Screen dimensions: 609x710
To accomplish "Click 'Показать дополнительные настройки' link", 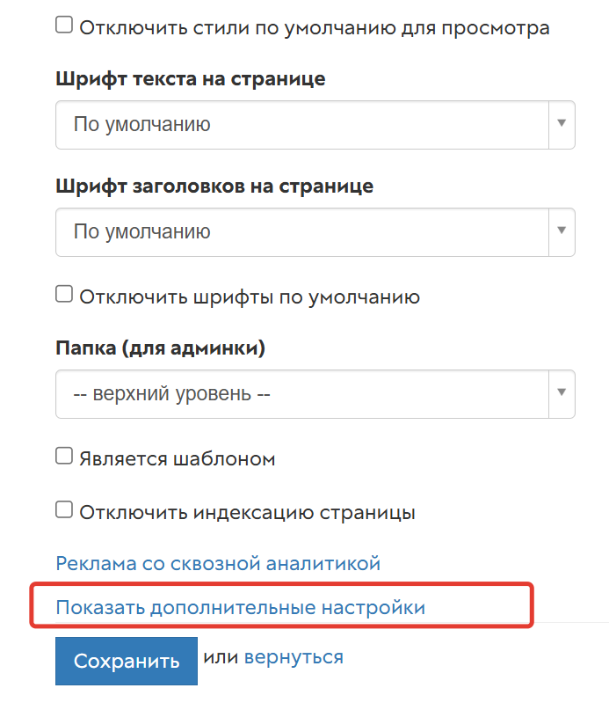I will pos(240,607).
